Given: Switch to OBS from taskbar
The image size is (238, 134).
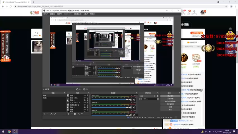Looking at the screenshot, I should (15, 131).
